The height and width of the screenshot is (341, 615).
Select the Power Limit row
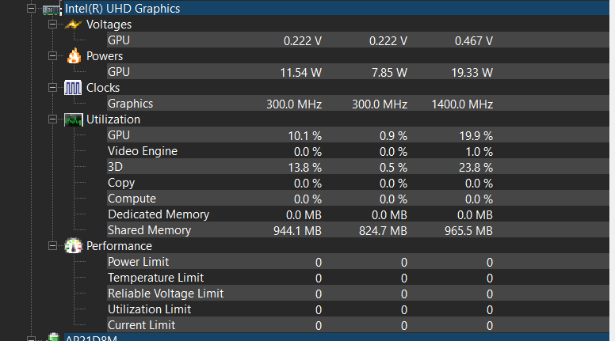(x=358, y=262)
